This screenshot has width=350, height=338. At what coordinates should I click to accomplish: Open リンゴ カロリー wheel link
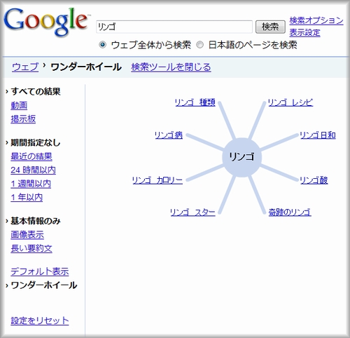point(157,180)
